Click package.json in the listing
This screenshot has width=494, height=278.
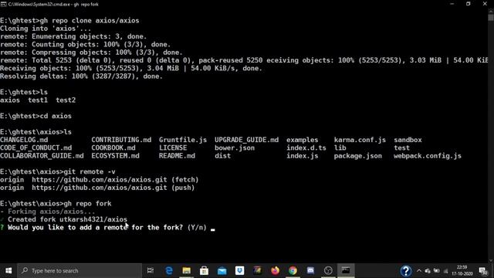coord(358,156)
